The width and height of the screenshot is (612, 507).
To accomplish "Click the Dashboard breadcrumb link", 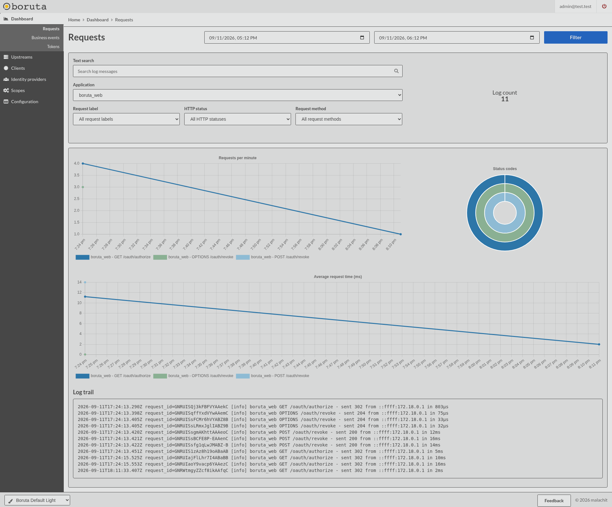I will pyautogui.click(x=98, y=20).
